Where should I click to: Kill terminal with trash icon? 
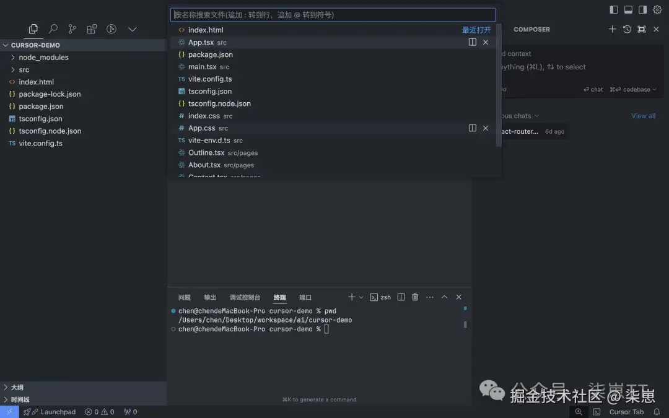(x=414, y=297)
